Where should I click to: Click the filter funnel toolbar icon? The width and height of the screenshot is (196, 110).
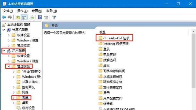tap(54, 17)
